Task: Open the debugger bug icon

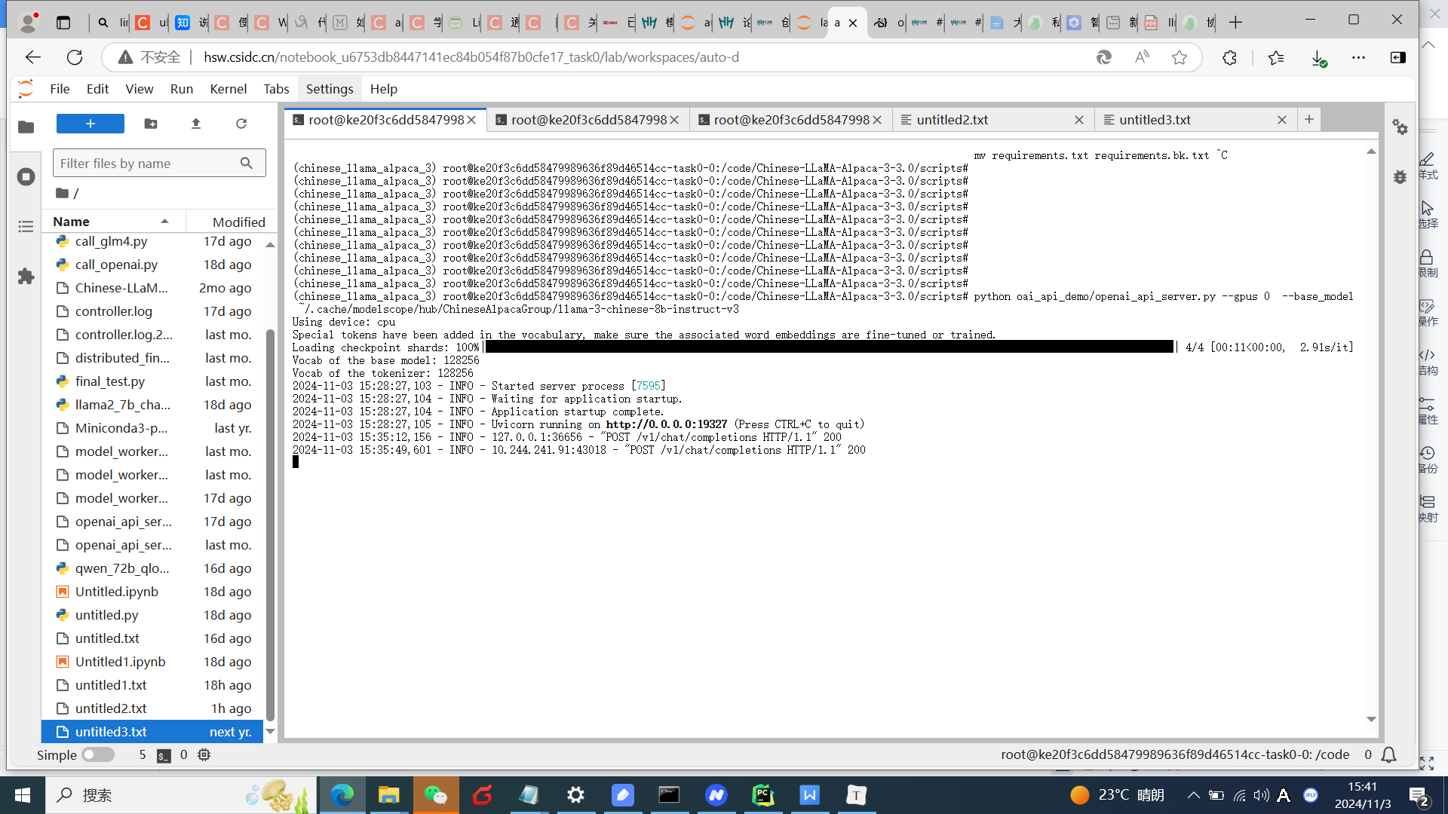Action: tap(1400, 177)
